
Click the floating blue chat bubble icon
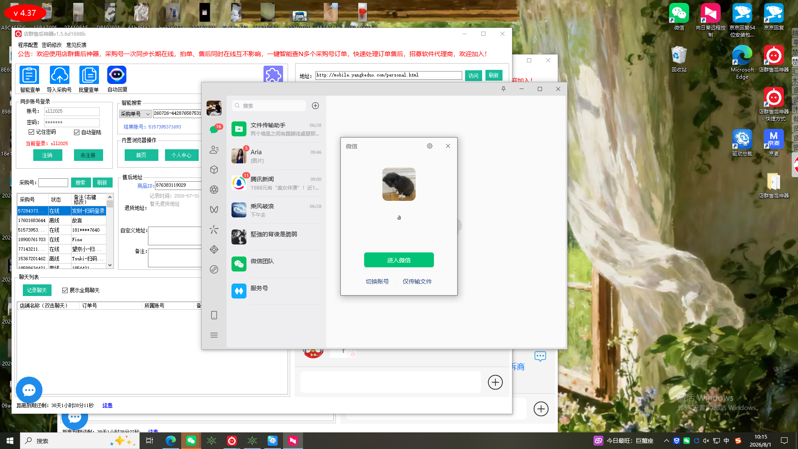click(x=29, y=390)
